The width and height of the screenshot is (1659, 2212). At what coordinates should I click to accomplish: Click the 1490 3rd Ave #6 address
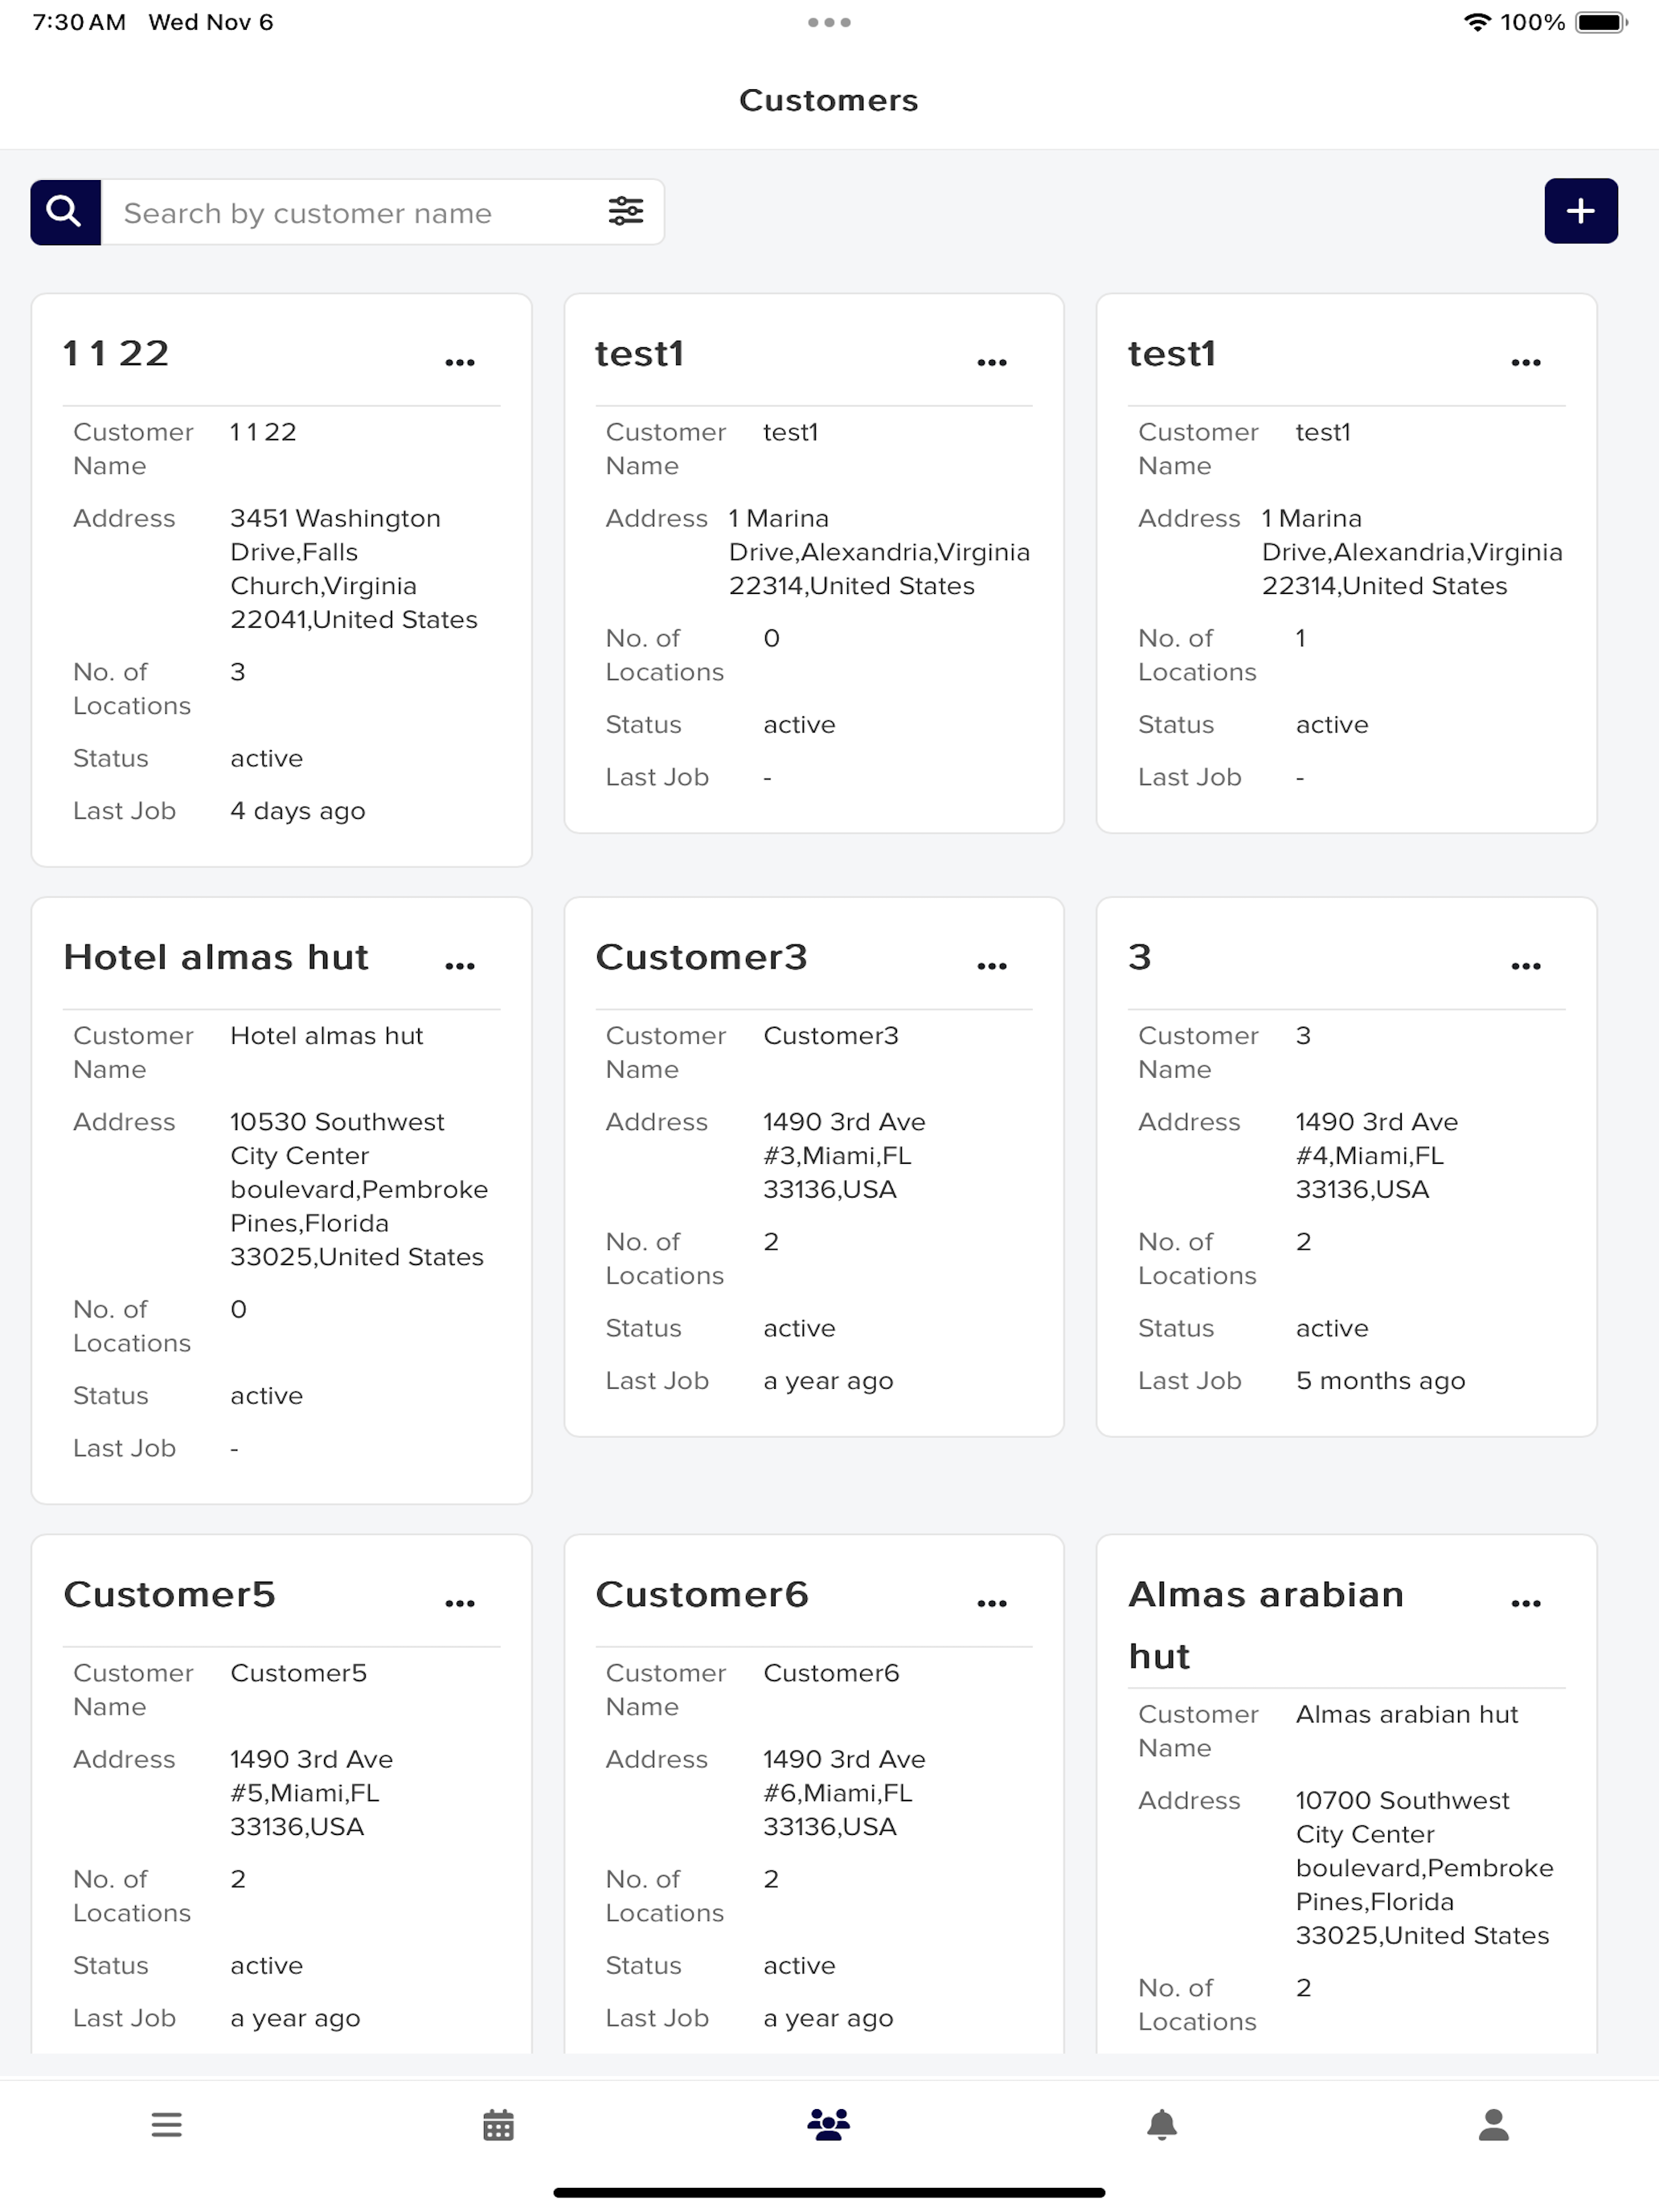843,1792
